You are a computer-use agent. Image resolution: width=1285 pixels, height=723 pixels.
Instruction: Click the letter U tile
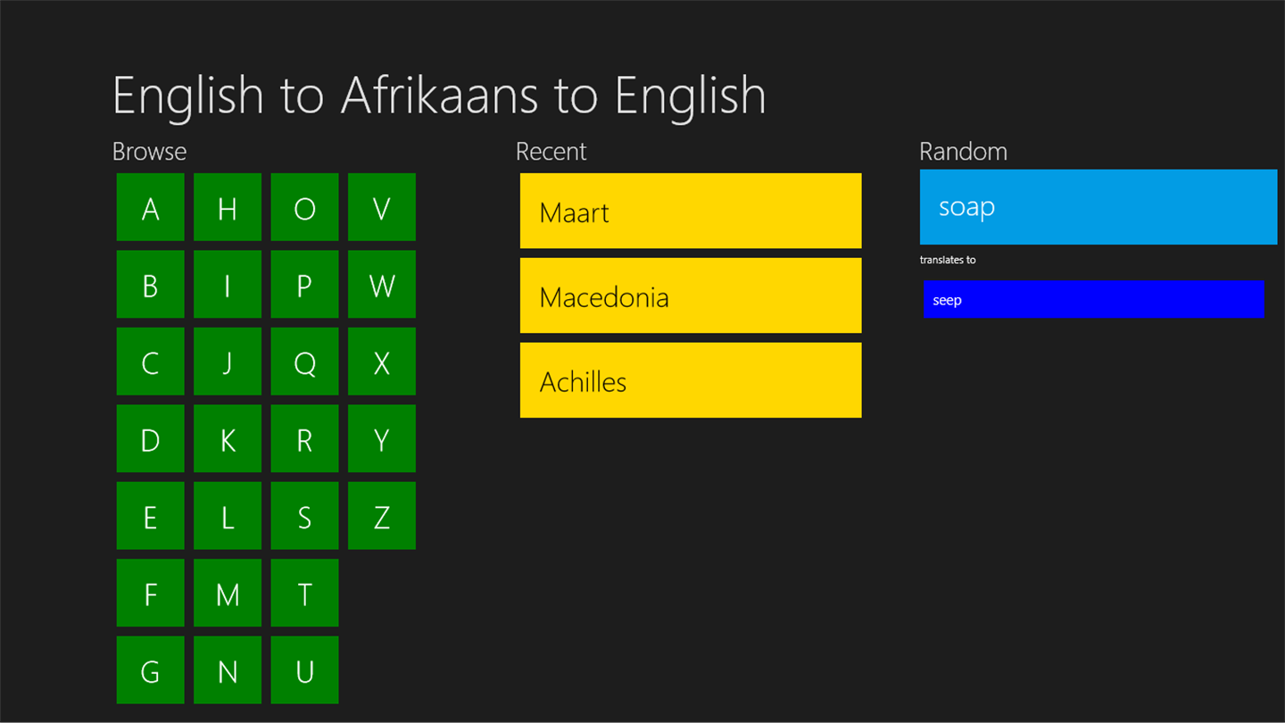(304, 670)
